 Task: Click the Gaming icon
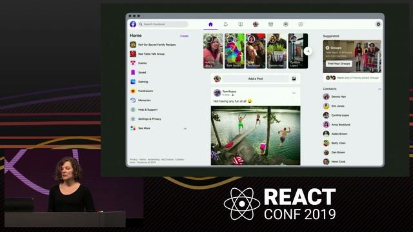point(133,82)
